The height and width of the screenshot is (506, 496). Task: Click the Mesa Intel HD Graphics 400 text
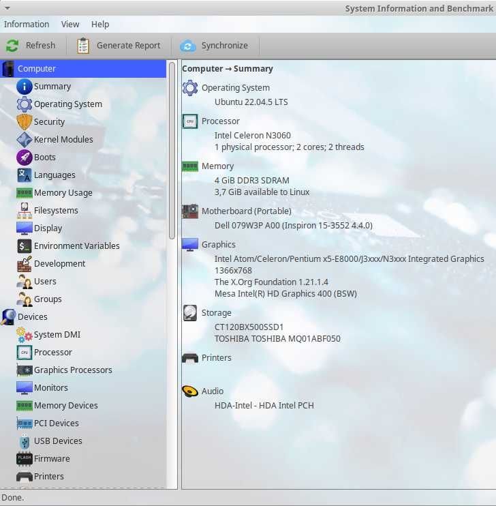[x=285, y=294]
